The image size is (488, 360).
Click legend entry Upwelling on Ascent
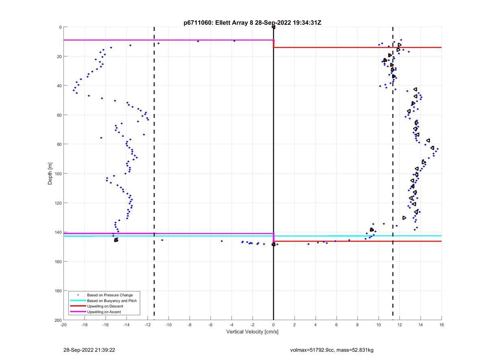click(x=104, y=312)
